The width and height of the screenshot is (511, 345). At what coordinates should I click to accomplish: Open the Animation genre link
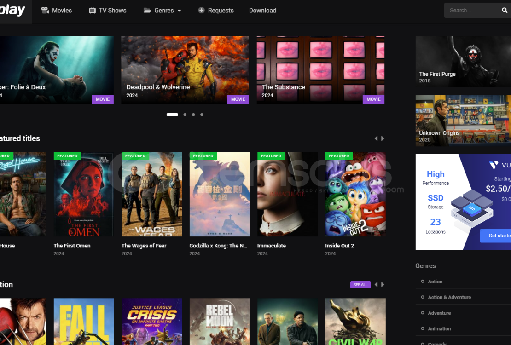click(439, 329)
